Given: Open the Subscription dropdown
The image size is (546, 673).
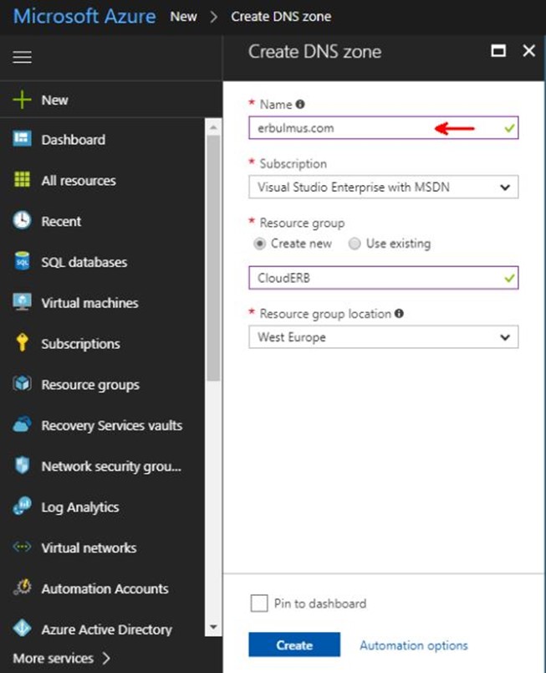Looking at the screenshot, I should click(384, 188).
